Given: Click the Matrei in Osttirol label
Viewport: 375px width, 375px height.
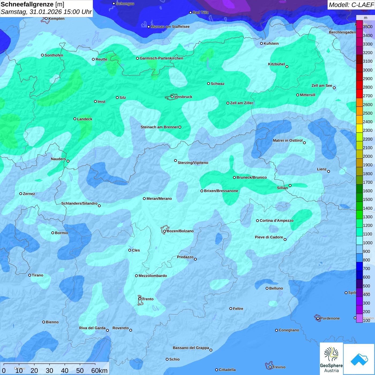Looking at the screenshot, I should pyautogui.click(x=288, y=140).
